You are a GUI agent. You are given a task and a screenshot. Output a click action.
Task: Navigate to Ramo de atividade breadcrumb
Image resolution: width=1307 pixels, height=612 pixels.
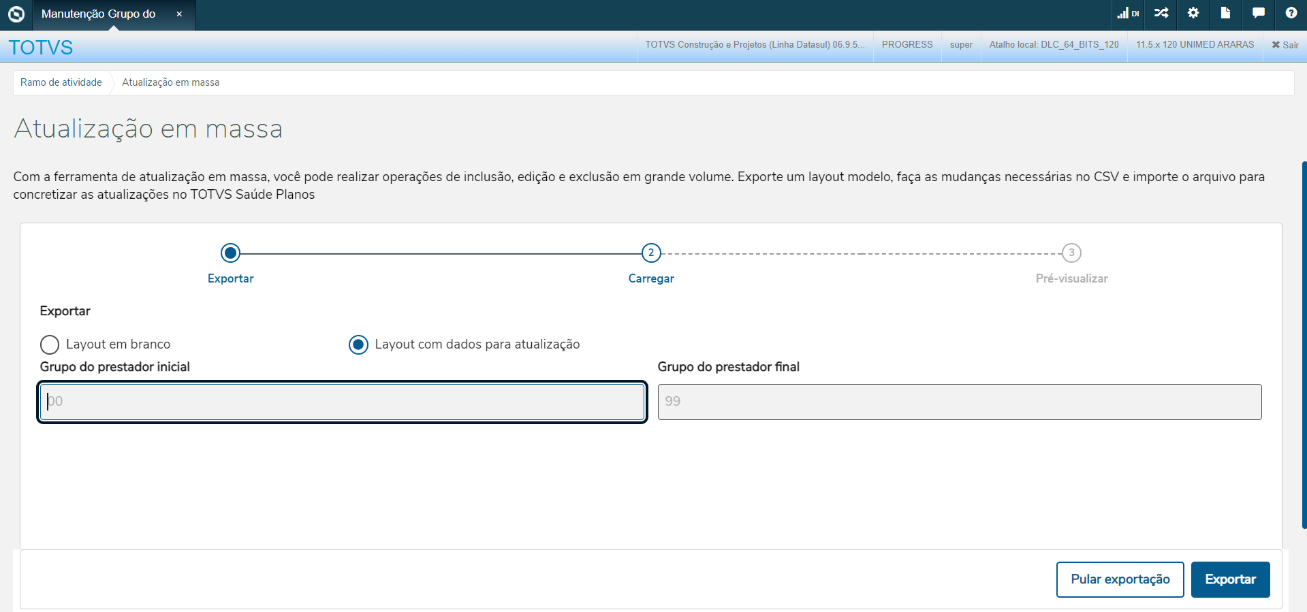pyautogui.click(x=61, y=82)
